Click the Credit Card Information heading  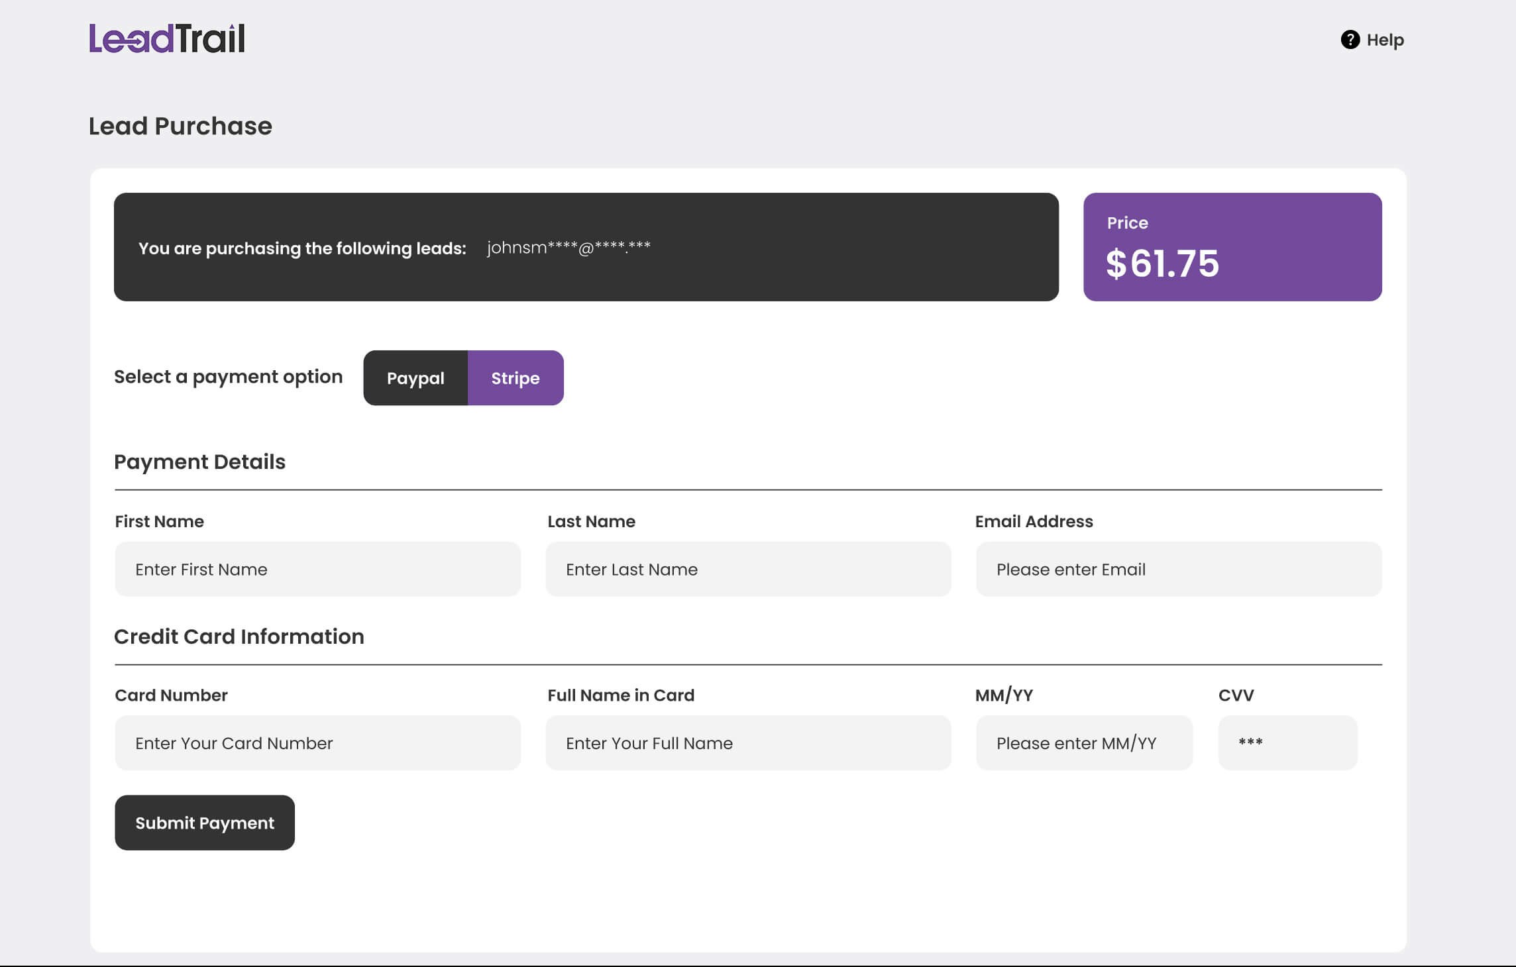(239, 636)
